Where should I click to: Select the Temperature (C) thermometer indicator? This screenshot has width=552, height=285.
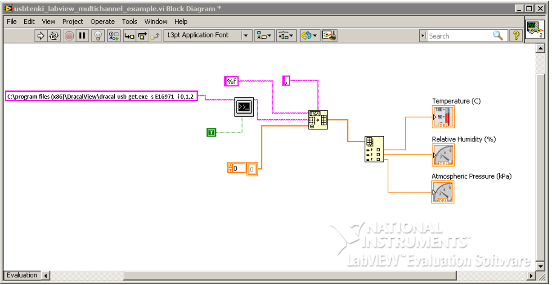(444, 117)
